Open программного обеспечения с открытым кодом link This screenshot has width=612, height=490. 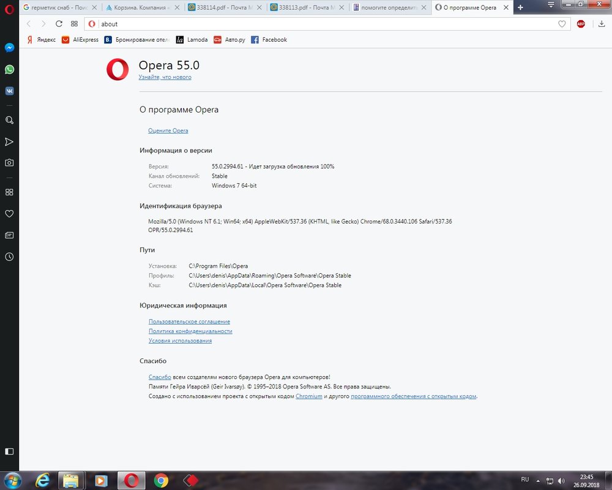414,396
